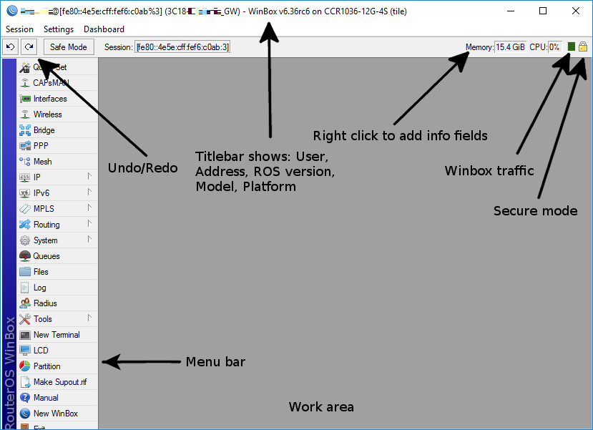Open the Wireless section
Screen dimensions: 593x430
coord(57,114)
